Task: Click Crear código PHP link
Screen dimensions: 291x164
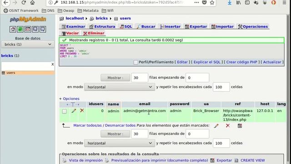Action: pos(241,62)
